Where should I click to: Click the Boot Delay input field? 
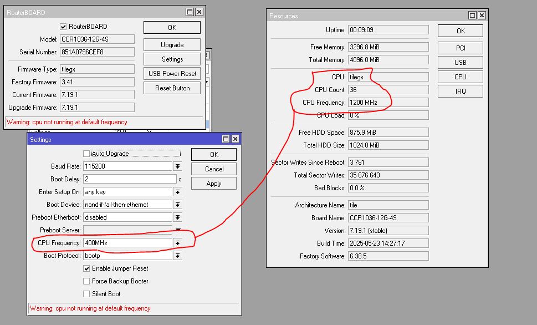(130, 179)
